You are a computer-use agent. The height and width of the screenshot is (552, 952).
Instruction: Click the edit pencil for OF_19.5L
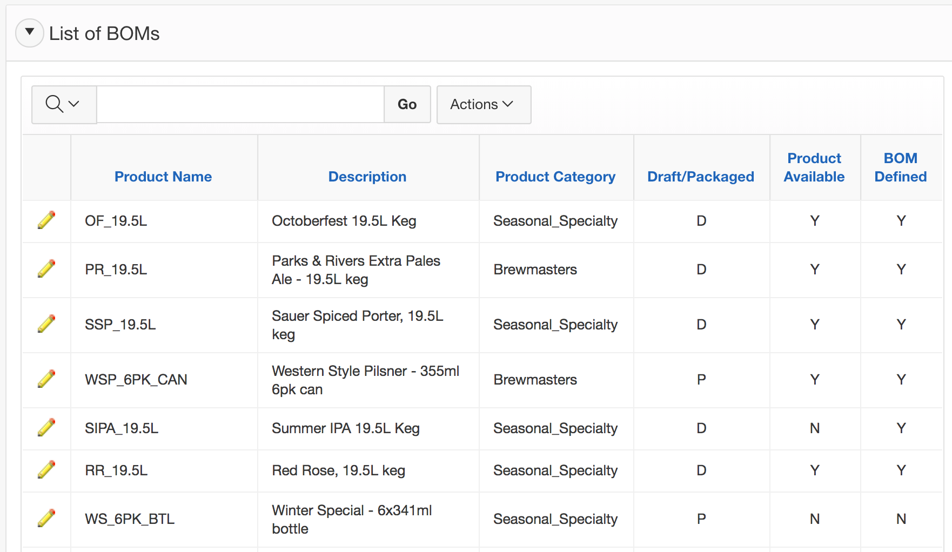pyautogui.click(x=46, y=220)
